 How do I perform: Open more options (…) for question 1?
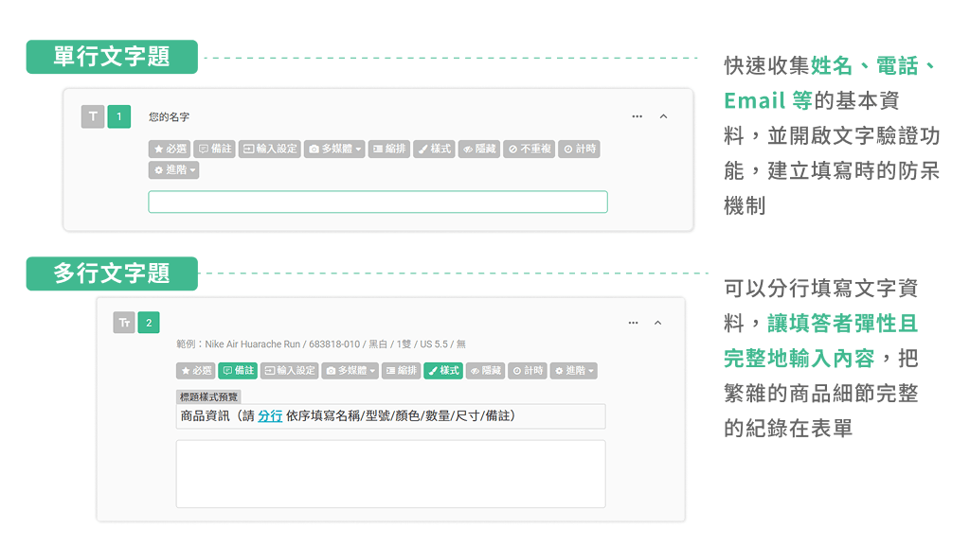click(638, 116)
